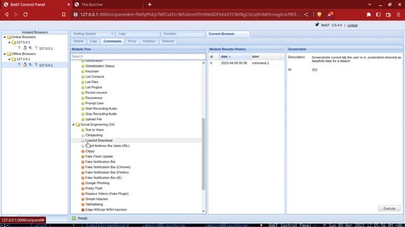Open the Current Browser tab

[228, 33]
